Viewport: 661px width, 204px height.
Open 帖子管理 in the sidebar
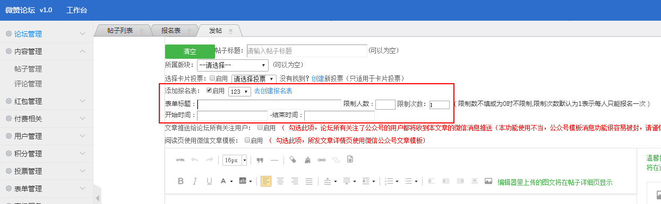pyautogui.click(x=28, y=69)
